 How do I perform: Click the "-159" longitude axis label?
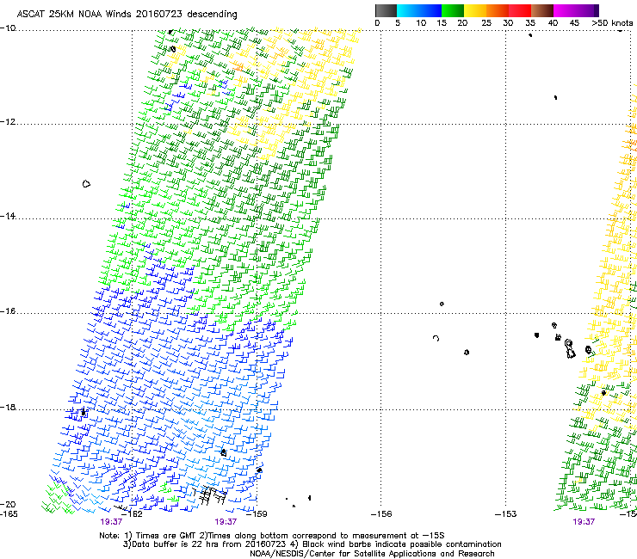[257, 514]
